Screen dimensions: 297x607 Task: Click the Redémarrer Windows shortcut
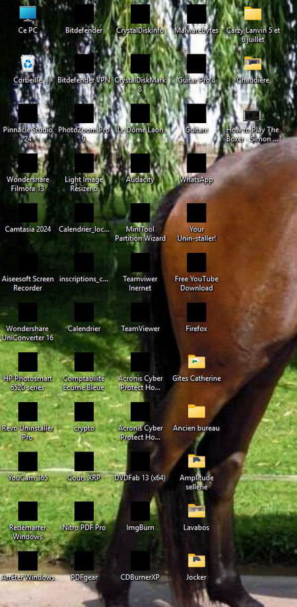[28, 511]
